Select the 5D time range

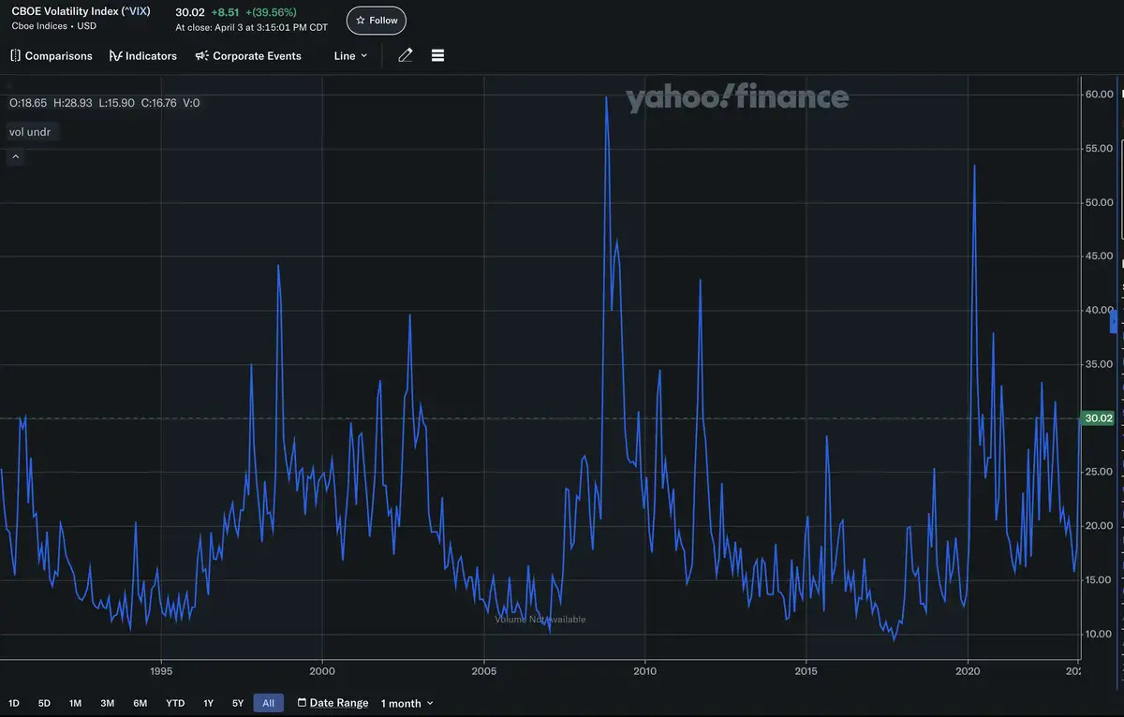pos(44,703)
